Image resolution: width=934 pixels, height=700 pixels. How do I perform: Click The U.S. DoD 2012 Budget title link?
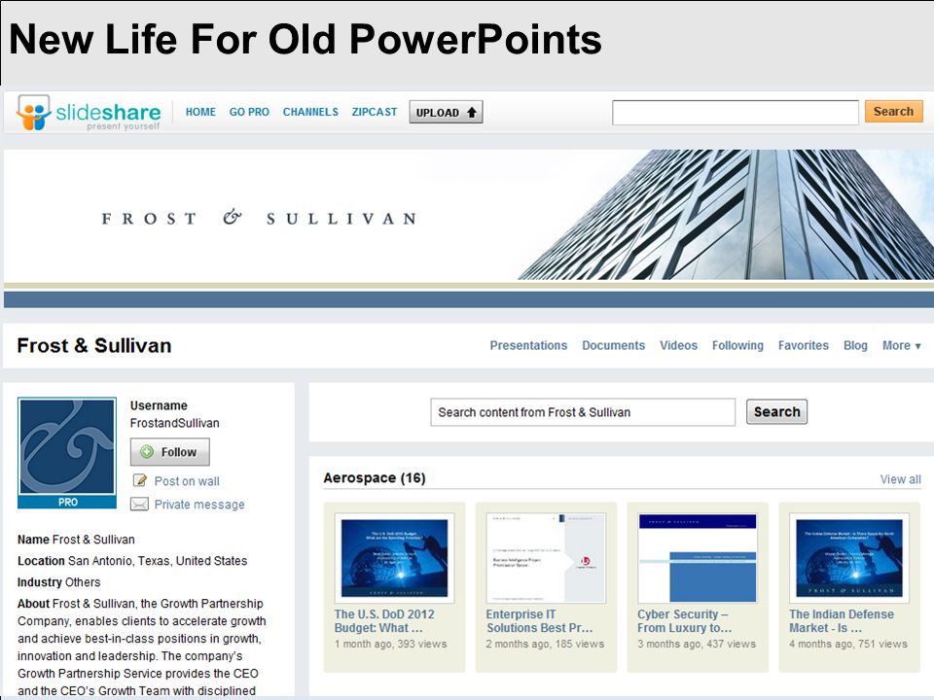[384, 621]
